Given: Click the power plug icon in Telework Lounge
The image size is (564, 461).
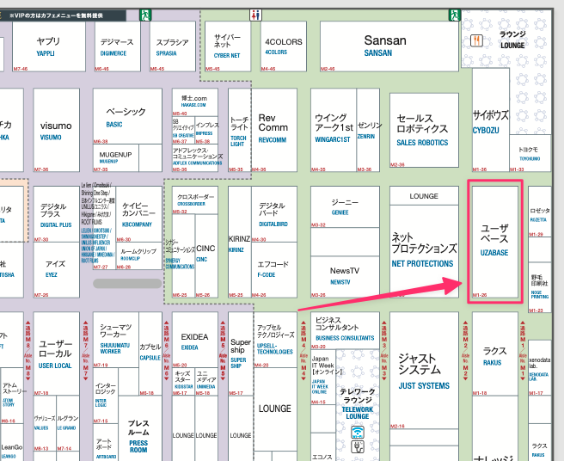Looking at the screenshot, I should coord(358,446).
